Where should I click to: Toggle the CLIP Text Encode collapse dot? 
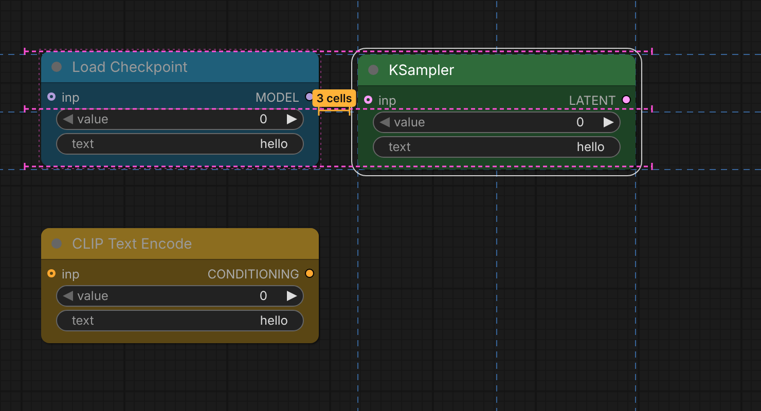click(57, 244)
